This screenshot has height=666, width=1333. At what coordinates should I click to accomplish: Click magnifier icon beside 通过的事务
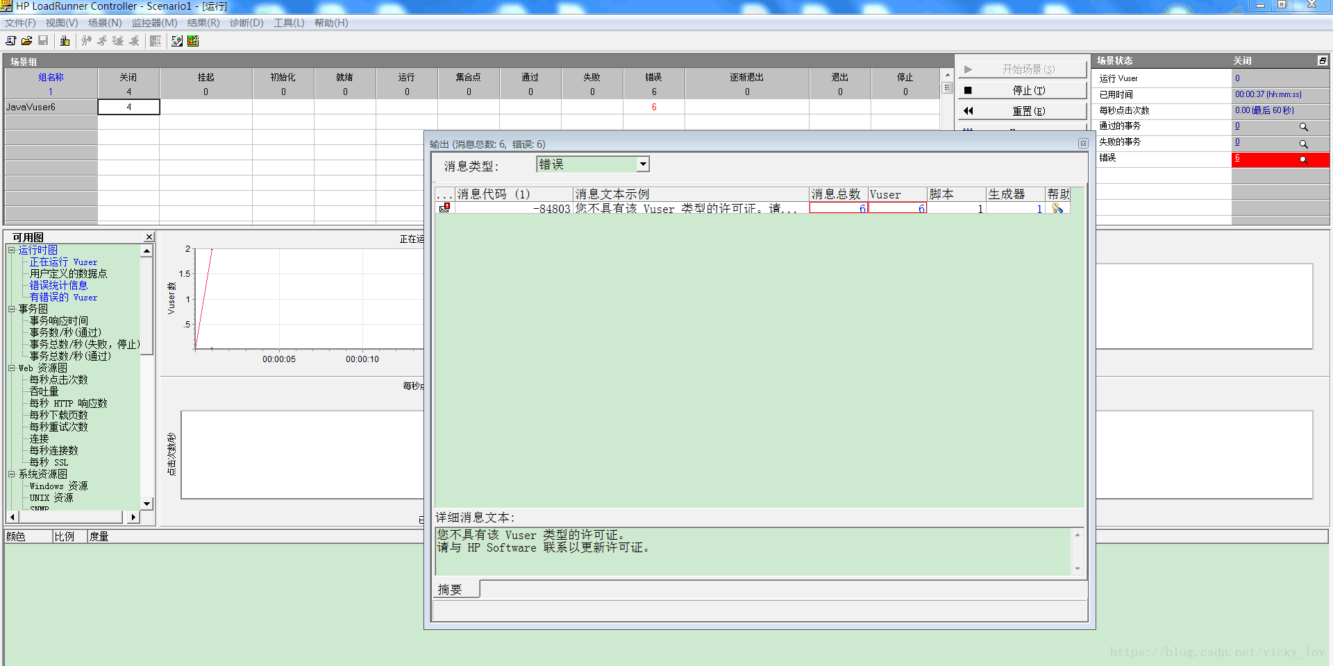click(x=1303, y=127)
